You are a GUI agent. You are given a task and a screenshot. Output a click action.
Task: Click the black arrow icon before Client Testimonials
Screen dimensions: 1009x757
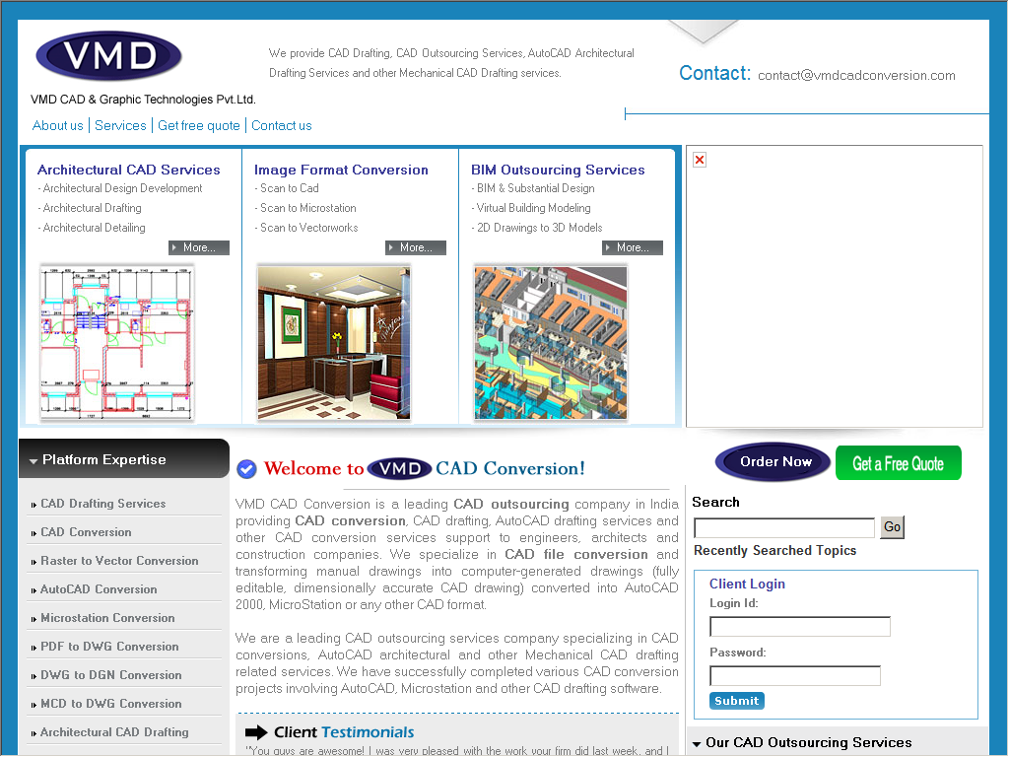tap(256, 732)
